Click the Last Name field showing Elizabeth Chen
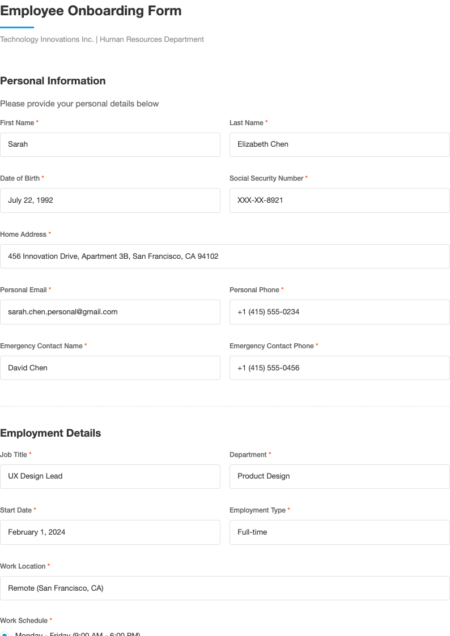 pyautogui.click(x=339, y=144)
